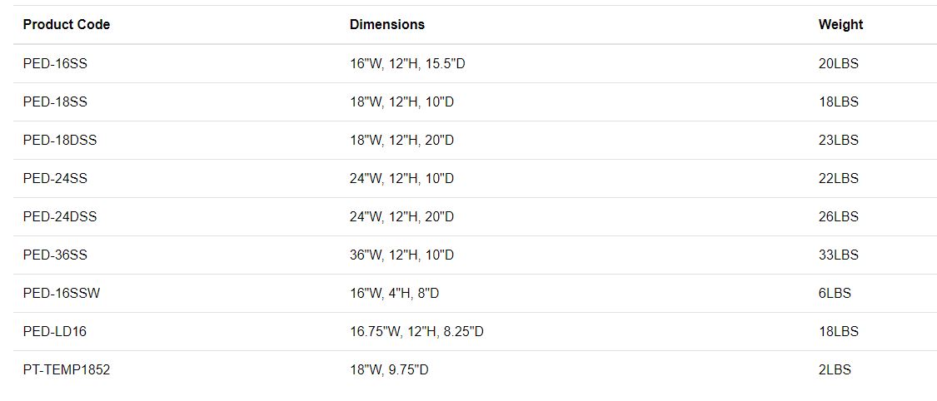Select the PED-18SS product code
The width and height of the screenshot is (937, 401).
coord(55,101)
